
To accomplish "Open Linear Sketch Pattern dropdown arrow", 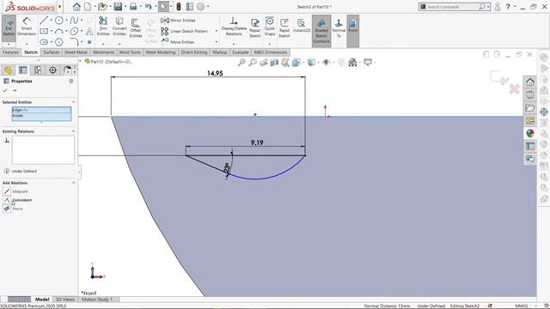I will [x=216, y=31].
